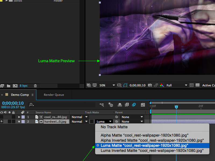Toggle Region of Interest icon
Image resolution: width=215 pixels, height=161 pixels.
point(192,85)
